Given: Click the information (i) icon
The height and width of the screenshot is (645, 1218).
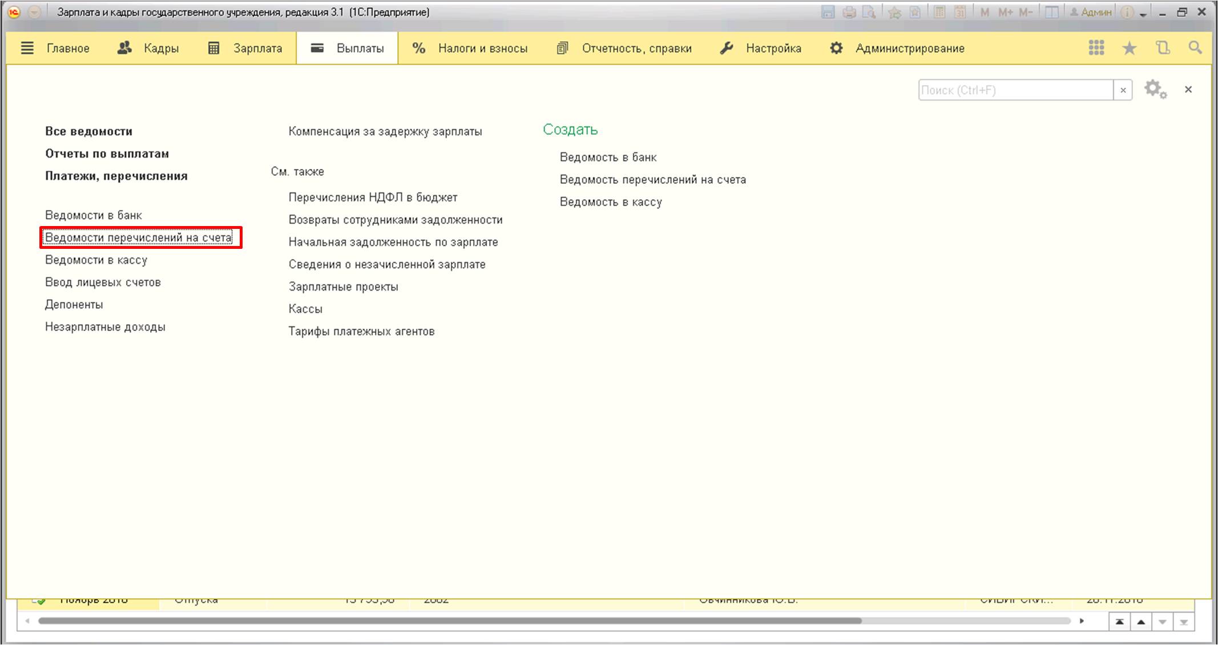Looking at the screenshot, I should click(x=1127, y=12).
